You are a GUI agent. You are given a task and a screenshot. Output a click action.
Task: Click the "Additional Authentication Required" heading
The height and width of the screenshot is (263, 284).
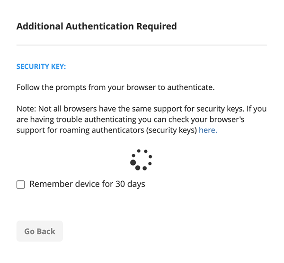97,26
